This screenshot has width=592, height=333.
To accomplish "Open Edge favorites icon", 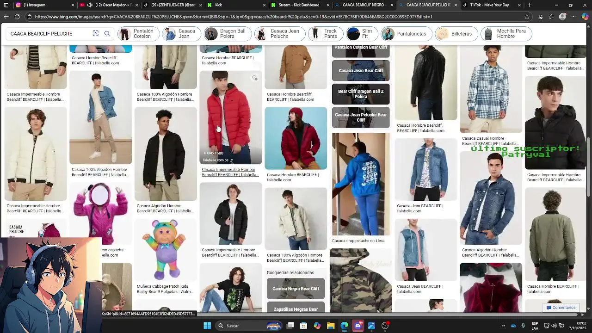I will (x=551, y=17).
